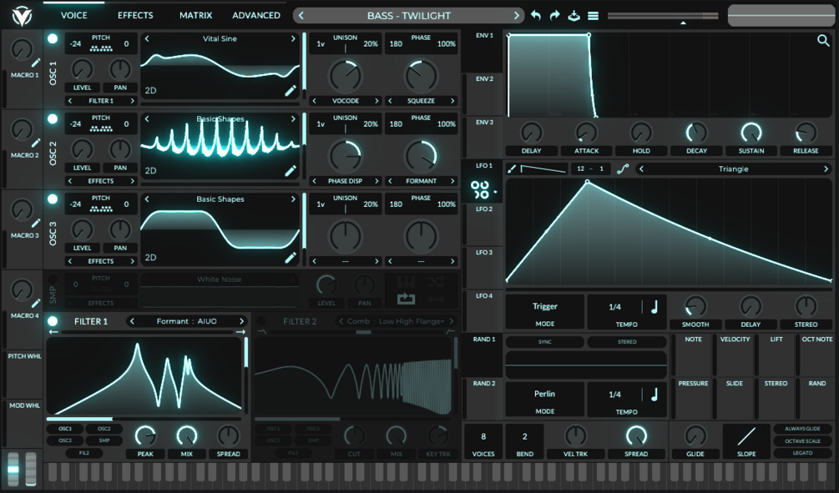839x493 pixels.
Task: Go to next preset after BASS - TWILIGHT
Action: pyautogui.click(x=516, y=16)
